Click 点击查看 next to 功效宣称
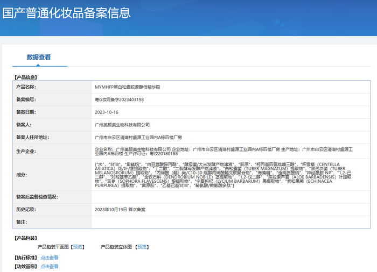Screen dimensions: 377x272 [x=50, y=266]
